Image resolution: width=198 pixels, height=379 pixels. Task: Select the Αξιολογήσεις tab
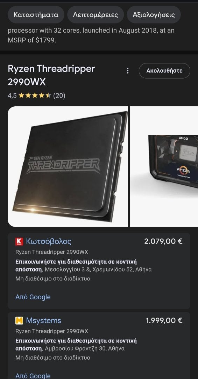(154, 15)
